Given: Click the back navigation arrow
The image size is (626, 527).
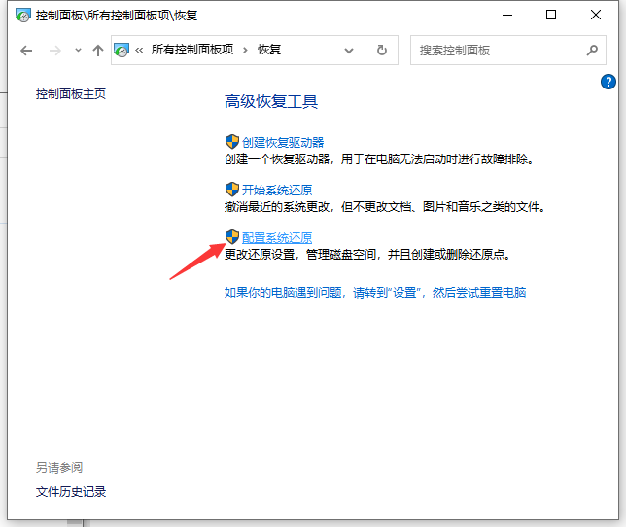Looking at the screenshot, I should tap(26, 51).
